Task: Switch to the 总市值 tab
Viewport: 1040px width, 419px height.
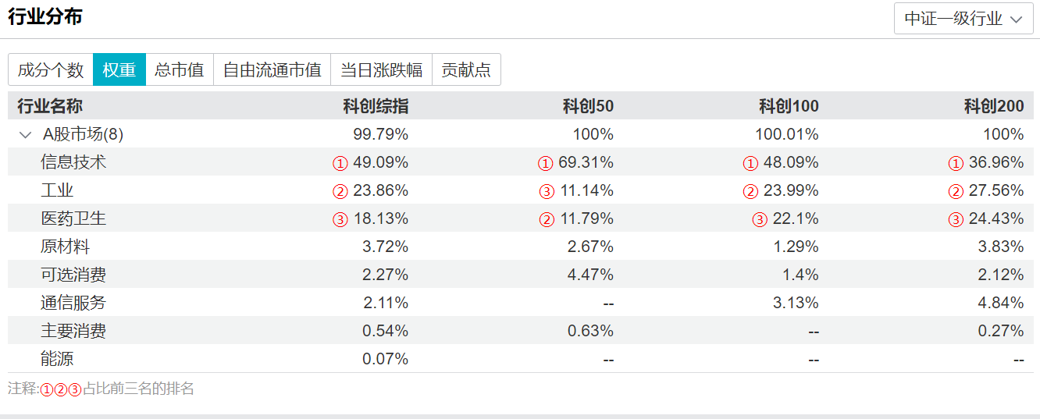Action: (x=179, y=69)
